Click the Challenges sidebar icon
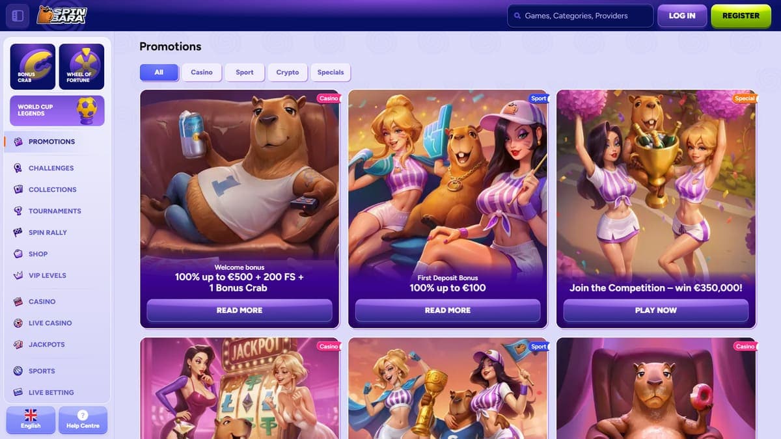 18,168
